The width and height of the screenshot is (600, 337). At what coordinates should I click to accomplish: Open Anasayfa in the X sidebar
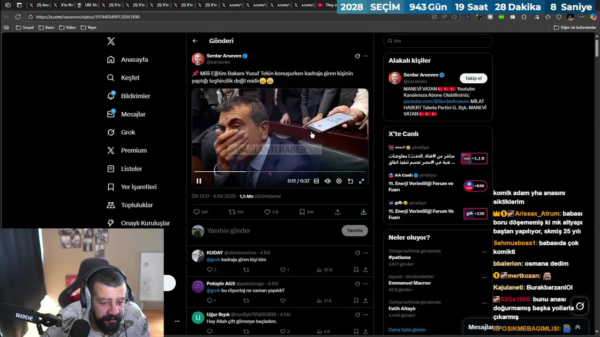tap(127, 59)
